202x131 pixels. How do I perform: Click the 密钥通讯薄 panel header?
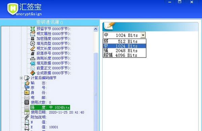click(x=50, y=22)
